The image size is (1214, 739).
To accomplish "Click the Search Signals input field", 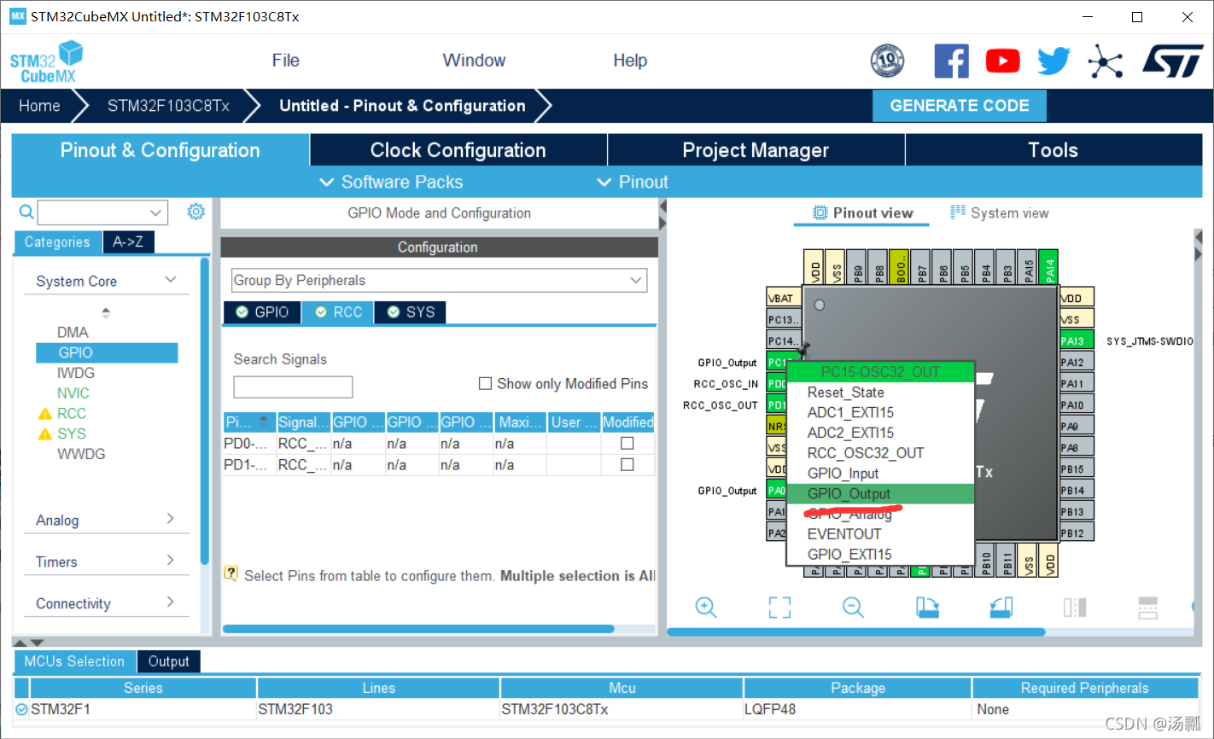I will click(x=293, y=387).
